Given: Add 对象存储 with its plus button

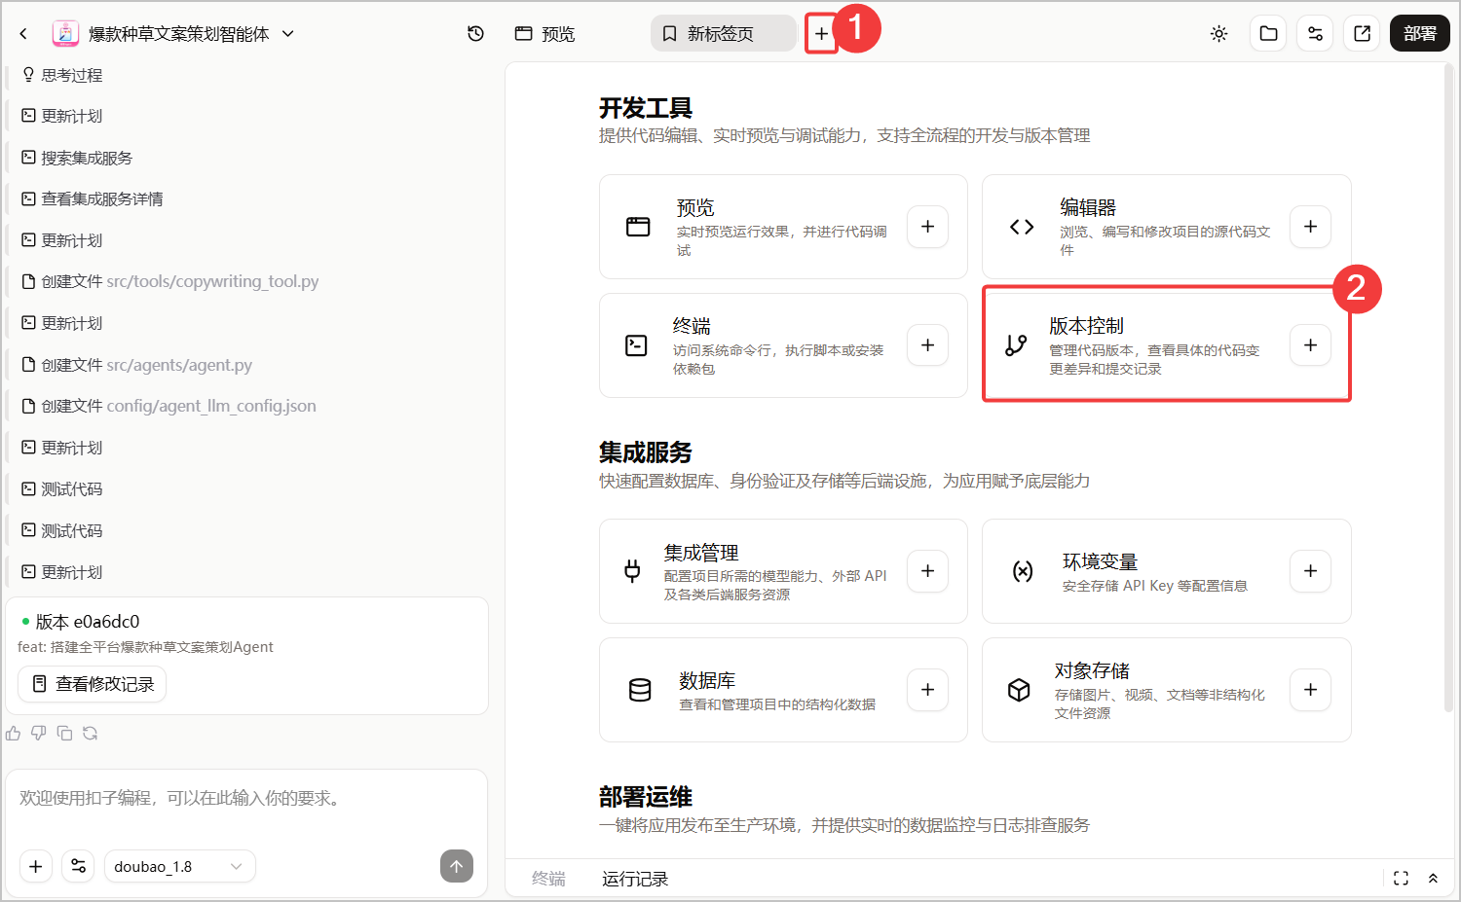Looking at the screenshot, I should 1310,690.
